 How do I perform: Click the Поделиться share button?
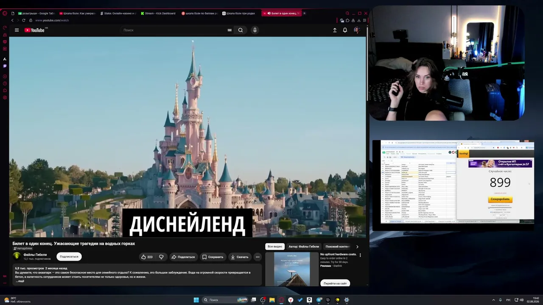pos(183,257)
